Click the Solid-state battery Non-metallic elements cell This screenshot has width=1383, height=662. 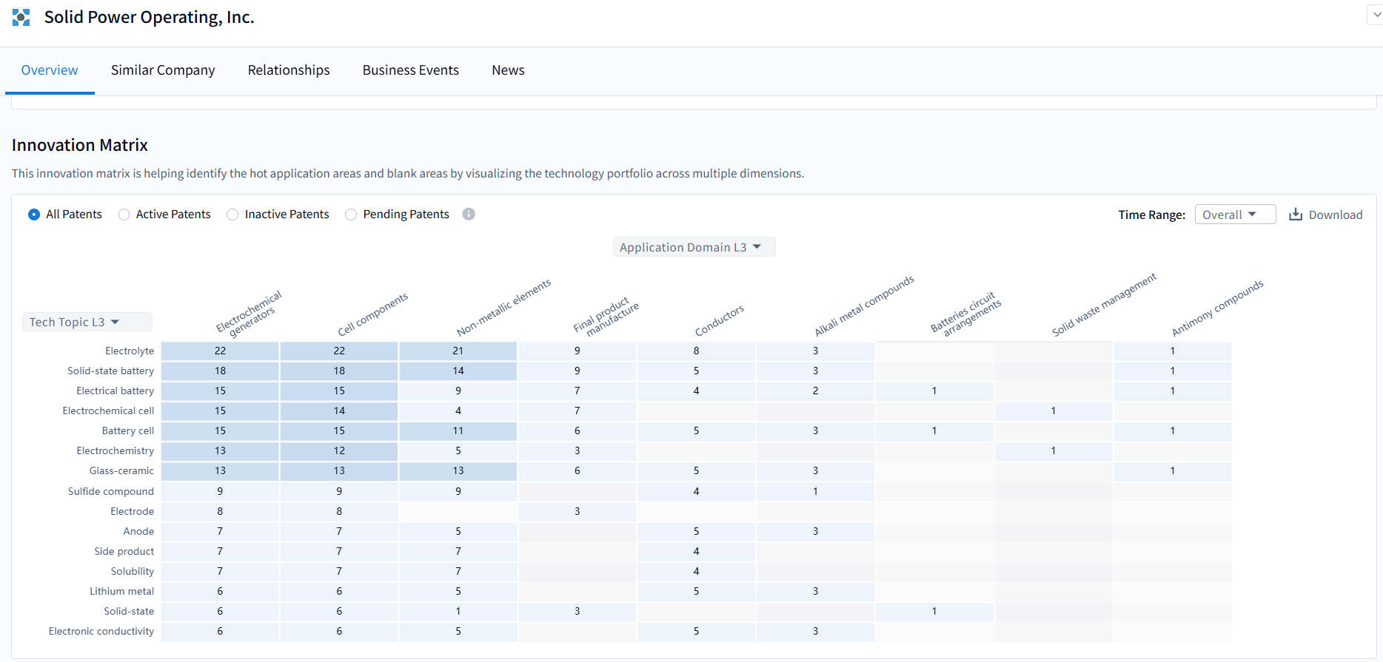(458, 371)
